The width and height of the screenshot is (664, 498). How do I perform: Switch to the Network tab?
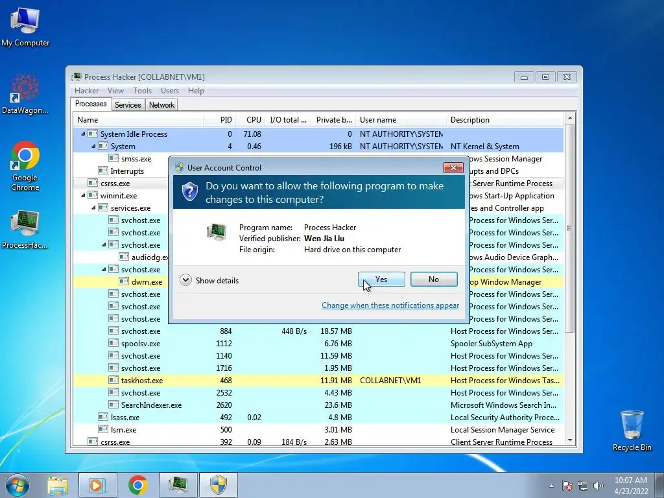coord(161,105)
